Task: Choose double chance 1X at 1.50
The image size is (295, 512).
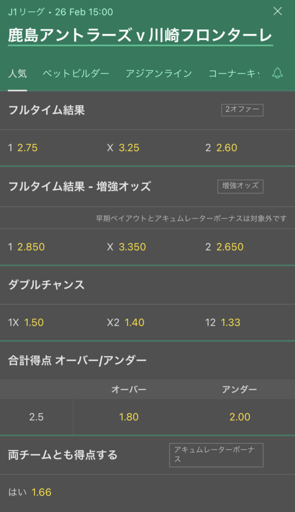Action: point(49,322)
